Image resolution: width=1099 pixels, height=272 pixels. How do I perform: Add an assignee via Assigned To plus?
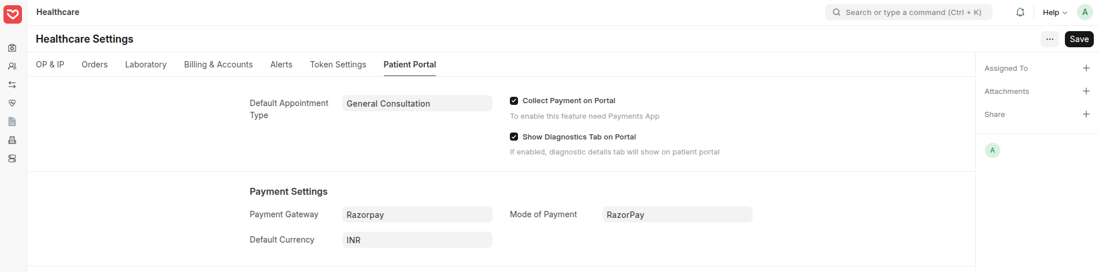point(1086,68)
